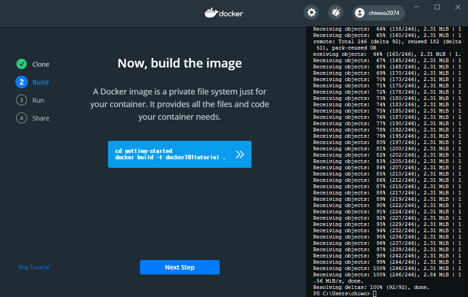Image resolution: width=468 pixels, height=297 pixels.
Task: Go to the Build step label
Action: tap(40, 82)
